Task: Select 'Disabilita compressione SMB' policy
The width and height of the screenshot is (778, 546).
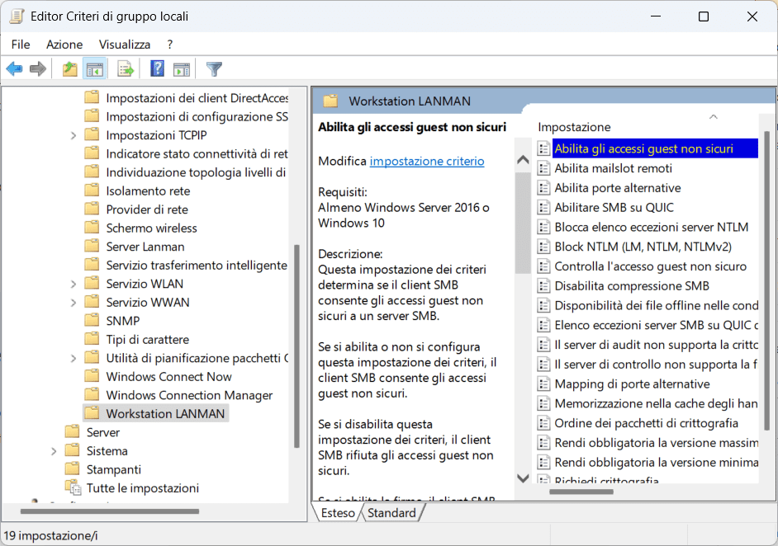Action: pos(631,286)
